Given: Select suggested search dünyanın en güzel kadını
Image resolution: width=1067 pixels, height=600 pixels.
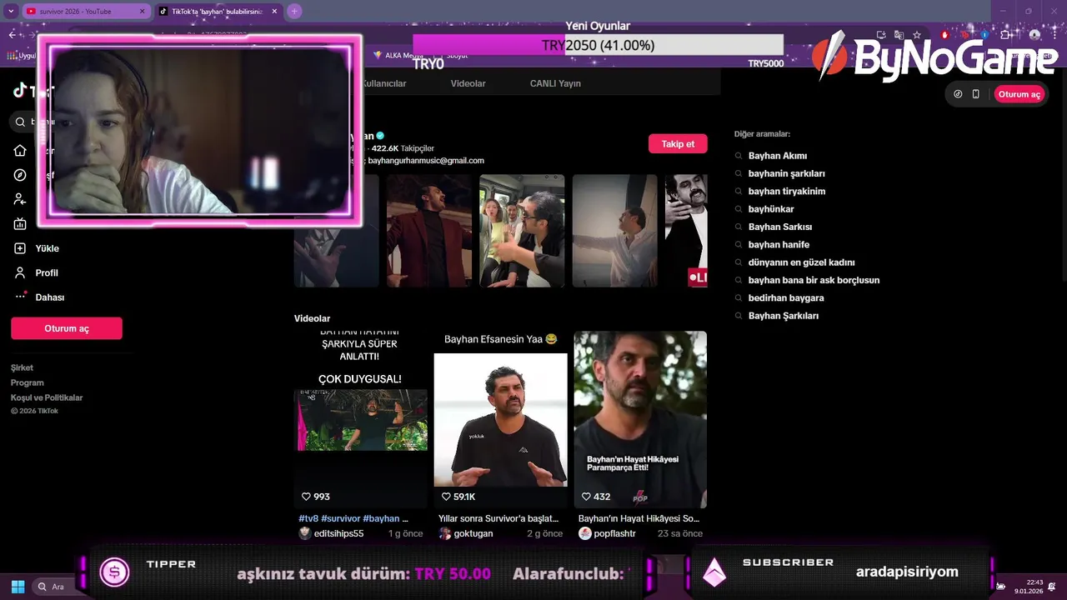Looking at the screenshot, I should (801, 262).
